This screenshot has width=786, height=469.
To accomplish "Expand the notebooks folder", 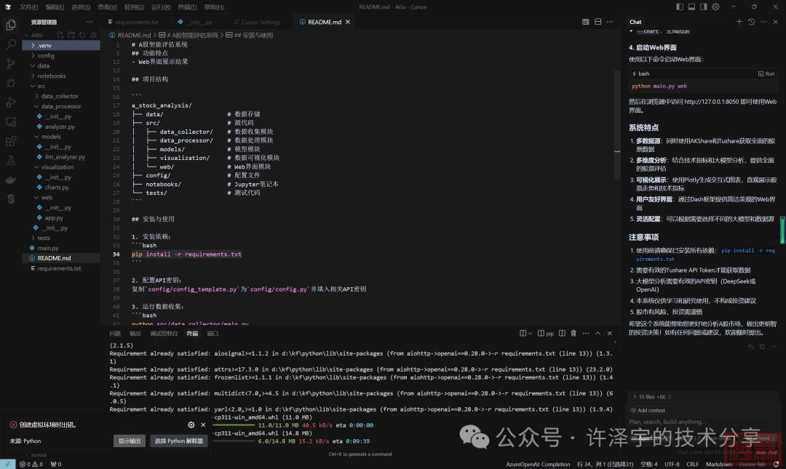I will 61,76.
